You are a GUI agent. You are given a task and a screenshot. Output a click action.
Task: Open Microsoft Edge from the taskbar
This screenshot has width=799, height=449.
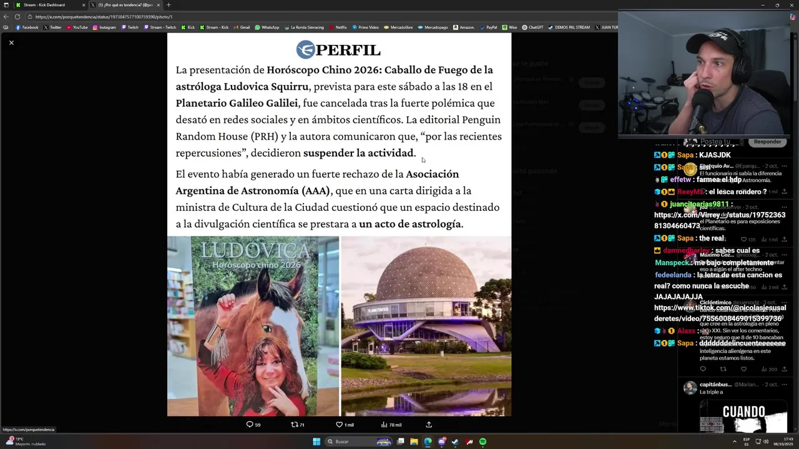[428, 442]
